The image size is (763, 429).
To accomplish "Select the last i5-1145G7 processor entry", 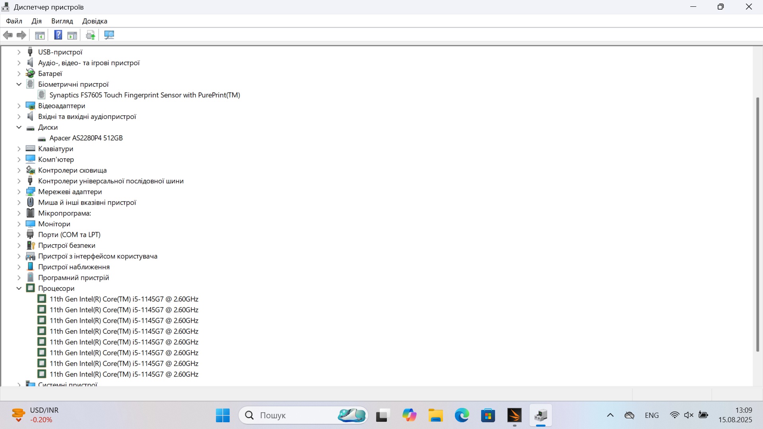I will 124,374.
